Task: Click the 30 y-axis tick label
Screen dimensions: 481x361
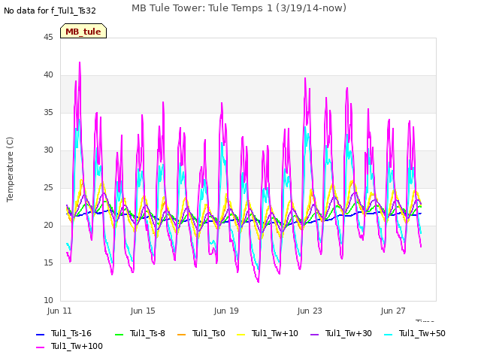Action: coord(48,150)
